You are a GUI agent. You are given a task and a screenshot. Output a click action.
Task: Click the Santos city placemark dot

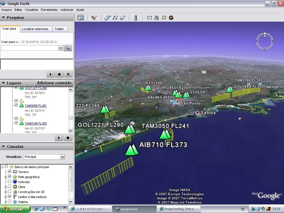click(197, 113)
